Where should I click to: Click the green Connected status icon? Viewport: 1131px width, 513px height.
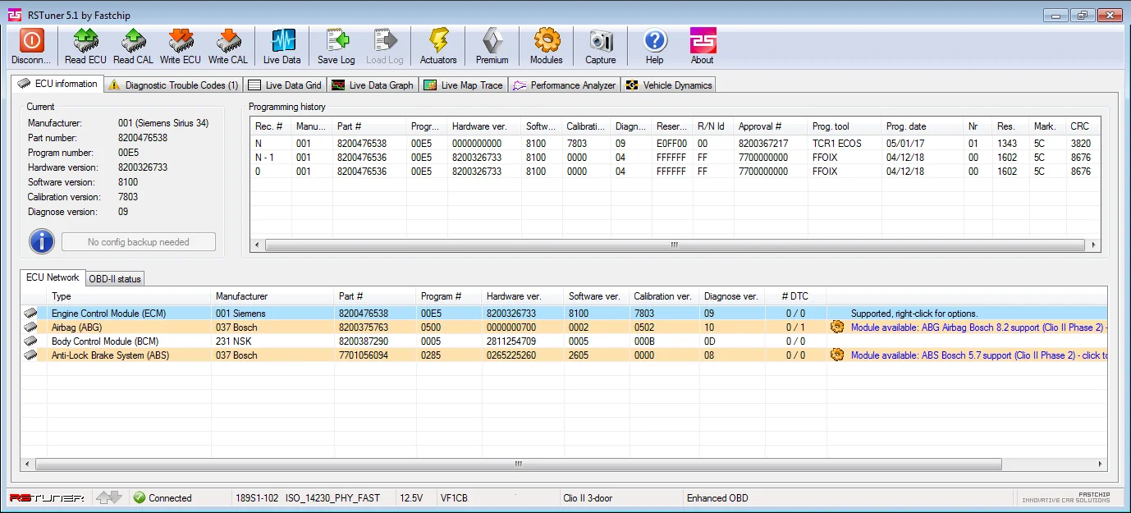[x=140, y=497]
